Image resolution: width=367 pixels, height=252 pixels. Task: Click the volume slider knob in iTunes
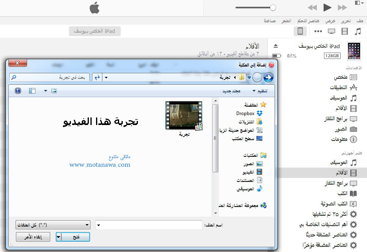pyautogui.click(x=273, y=8)
